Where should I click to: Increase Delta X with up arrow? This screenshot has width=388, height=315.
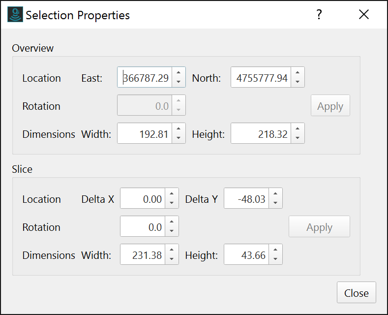click(172, 194)
